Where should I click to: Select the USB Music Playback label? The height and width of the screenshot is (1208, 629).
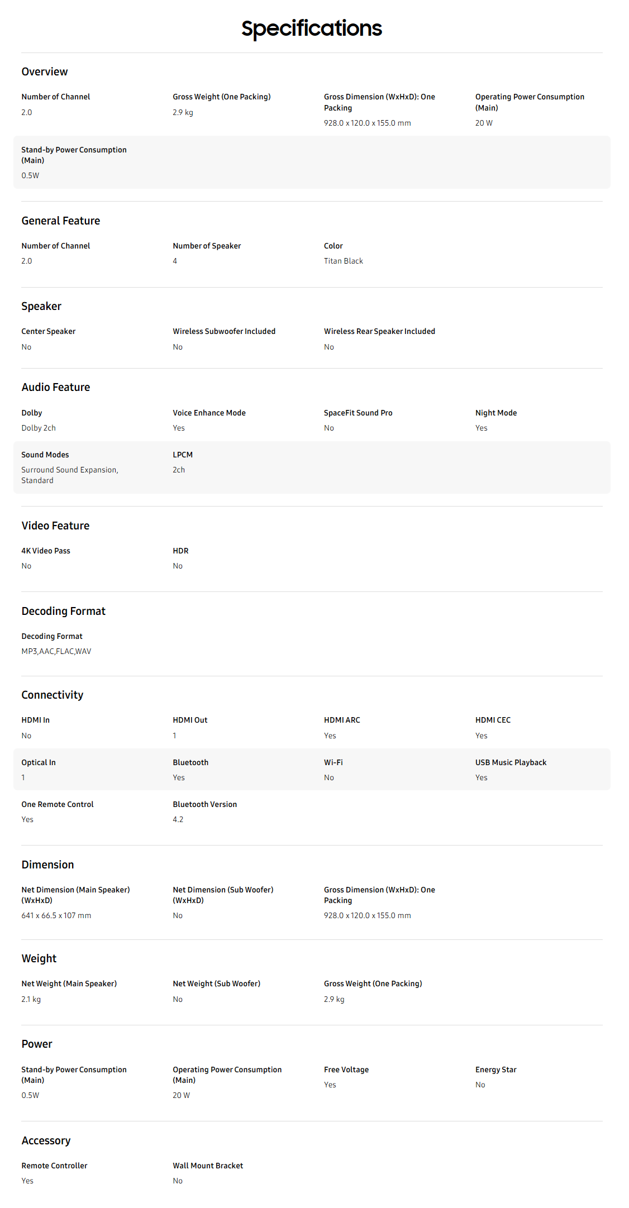coord(511,762)
